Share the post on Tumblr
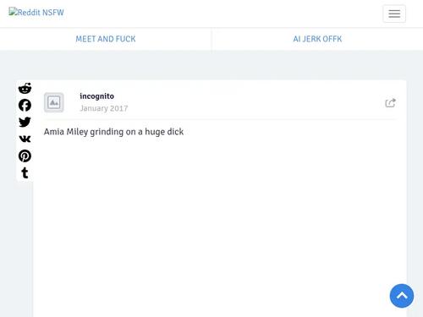 pyautogui.click(x=25, y=172)
